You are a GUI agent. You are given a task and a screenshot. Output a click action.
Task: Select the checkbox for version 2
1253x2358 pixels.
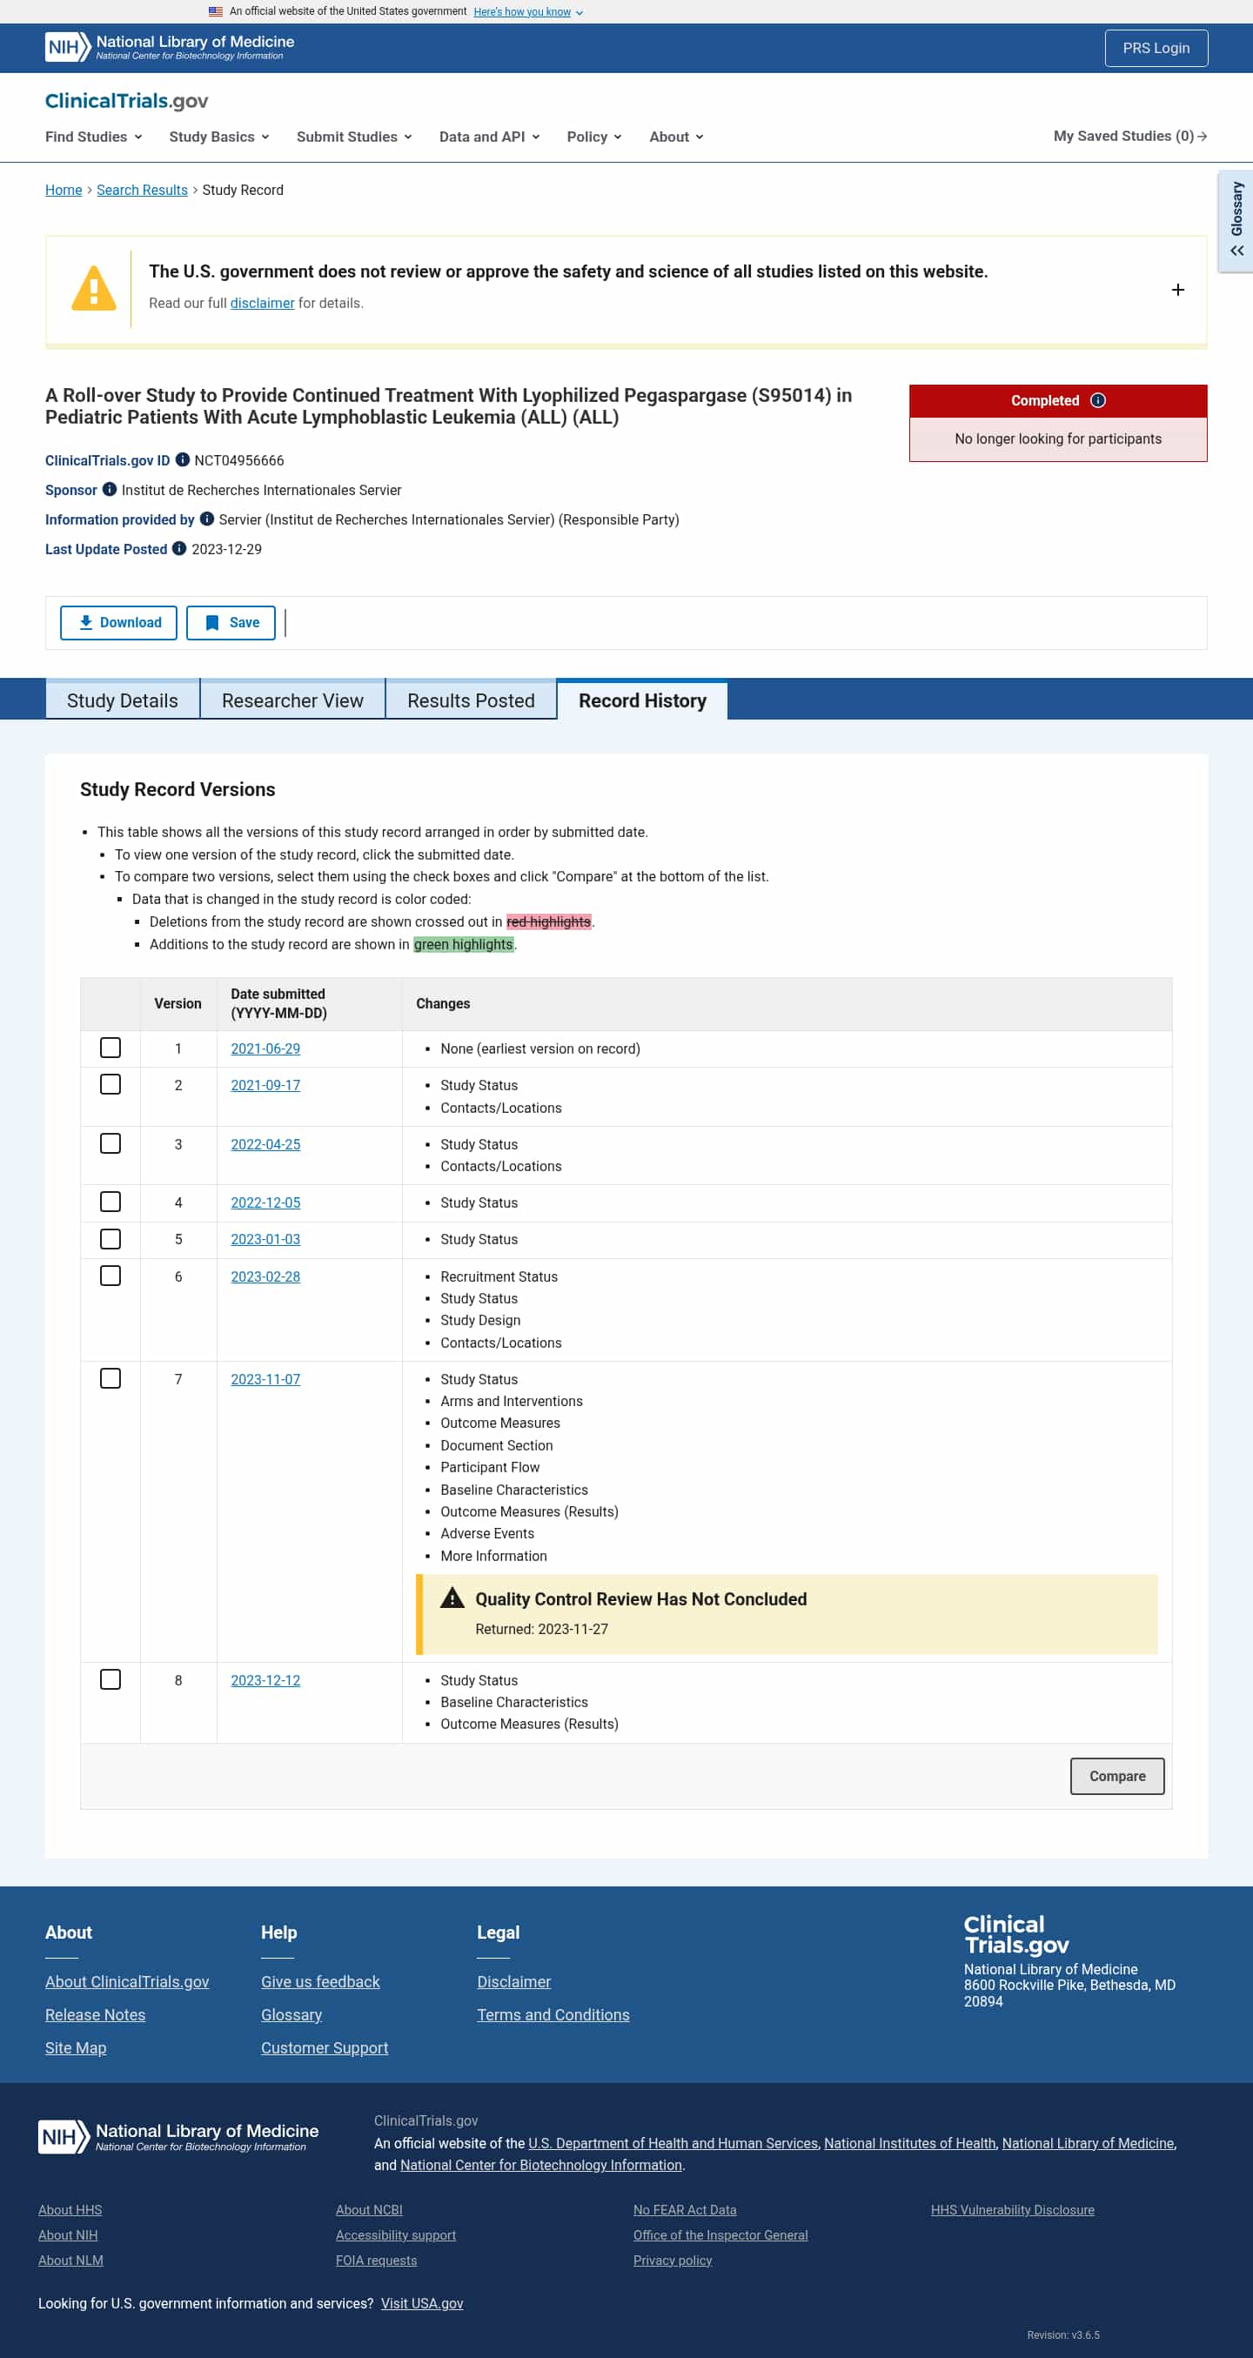pyautogui.click(x=110, y=1085)
